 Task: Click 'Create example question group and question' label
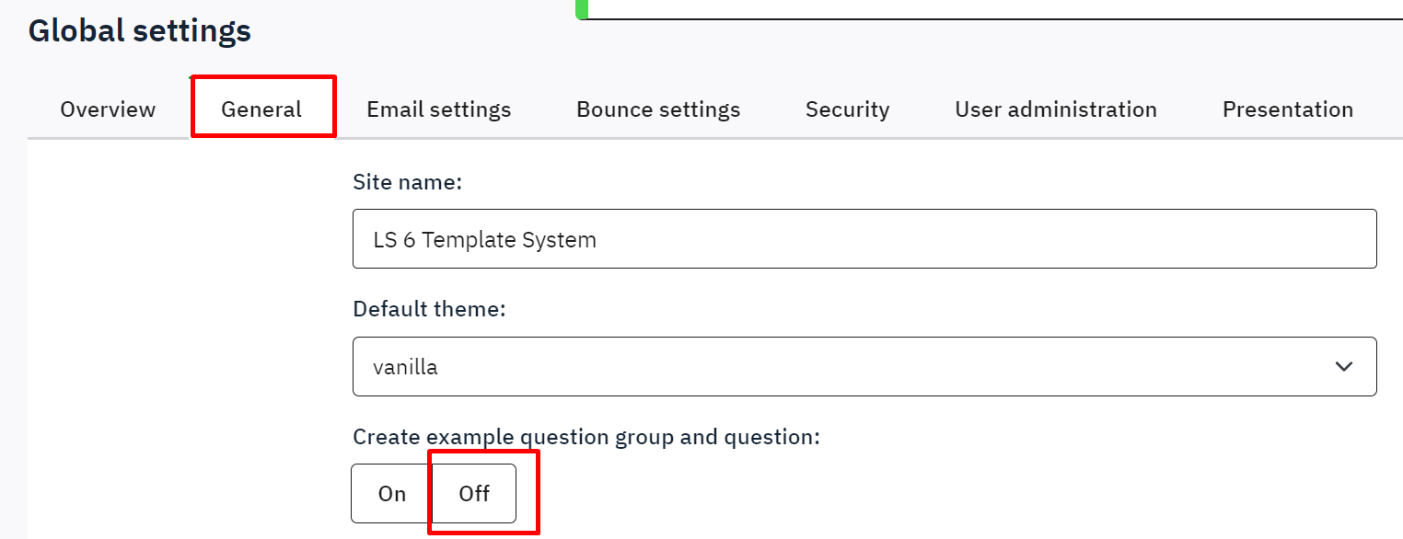[x=586, y=437]
